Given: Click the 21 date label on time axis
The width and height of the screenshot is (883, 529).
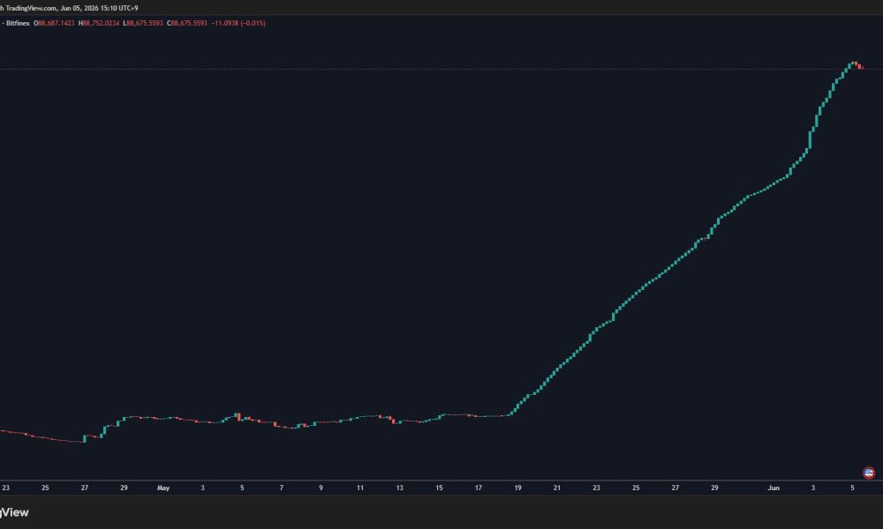Looking at the screenshot, I should point(557,488).
